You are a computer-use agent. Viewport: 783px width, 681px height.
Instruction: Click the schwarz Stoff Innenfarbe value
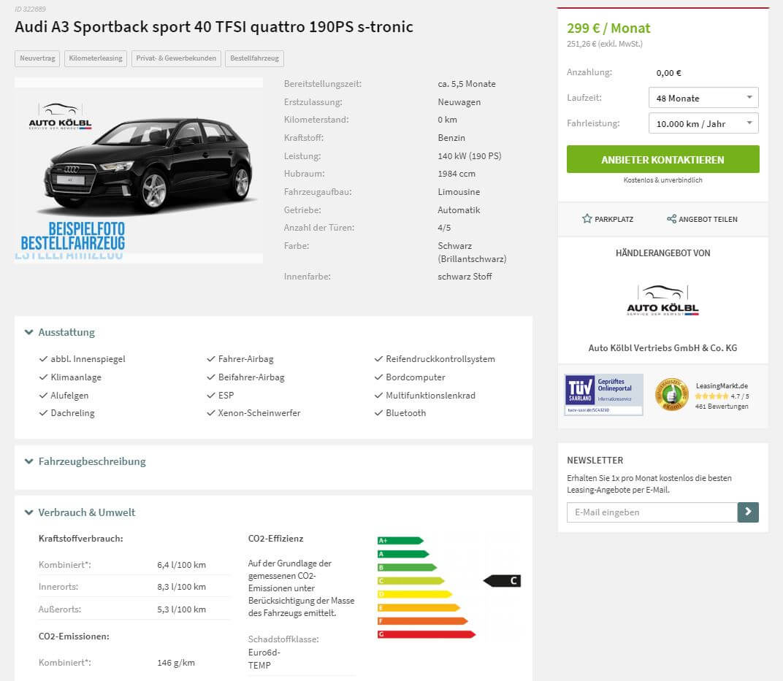(465, 277)
